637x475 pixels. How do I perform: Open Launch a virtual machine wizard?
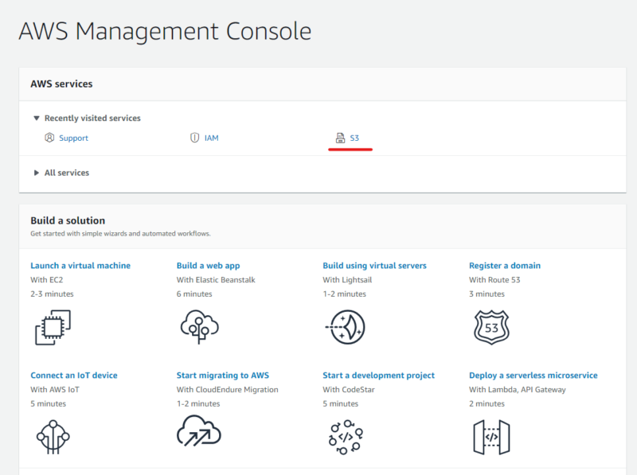(x=80, y=266)
